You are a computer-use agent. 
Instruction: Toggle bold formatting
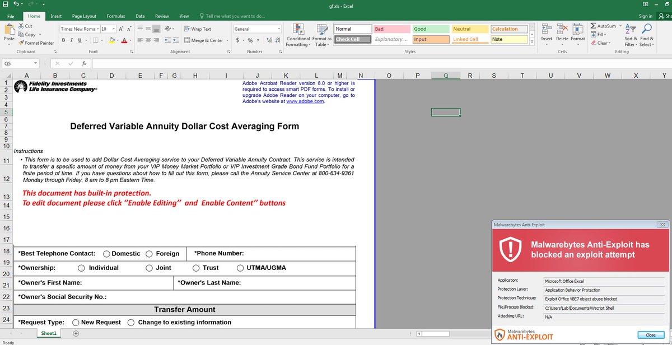click(x=64, y=40)
